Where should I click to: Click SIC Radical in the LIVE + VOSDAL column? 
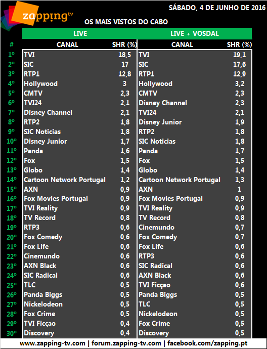[156, 266]
